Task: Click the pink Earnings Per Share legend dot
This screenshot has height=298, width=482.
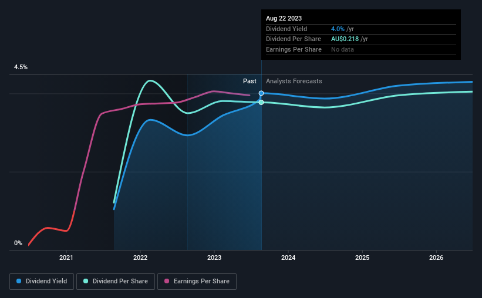Action: click(167, 281)
